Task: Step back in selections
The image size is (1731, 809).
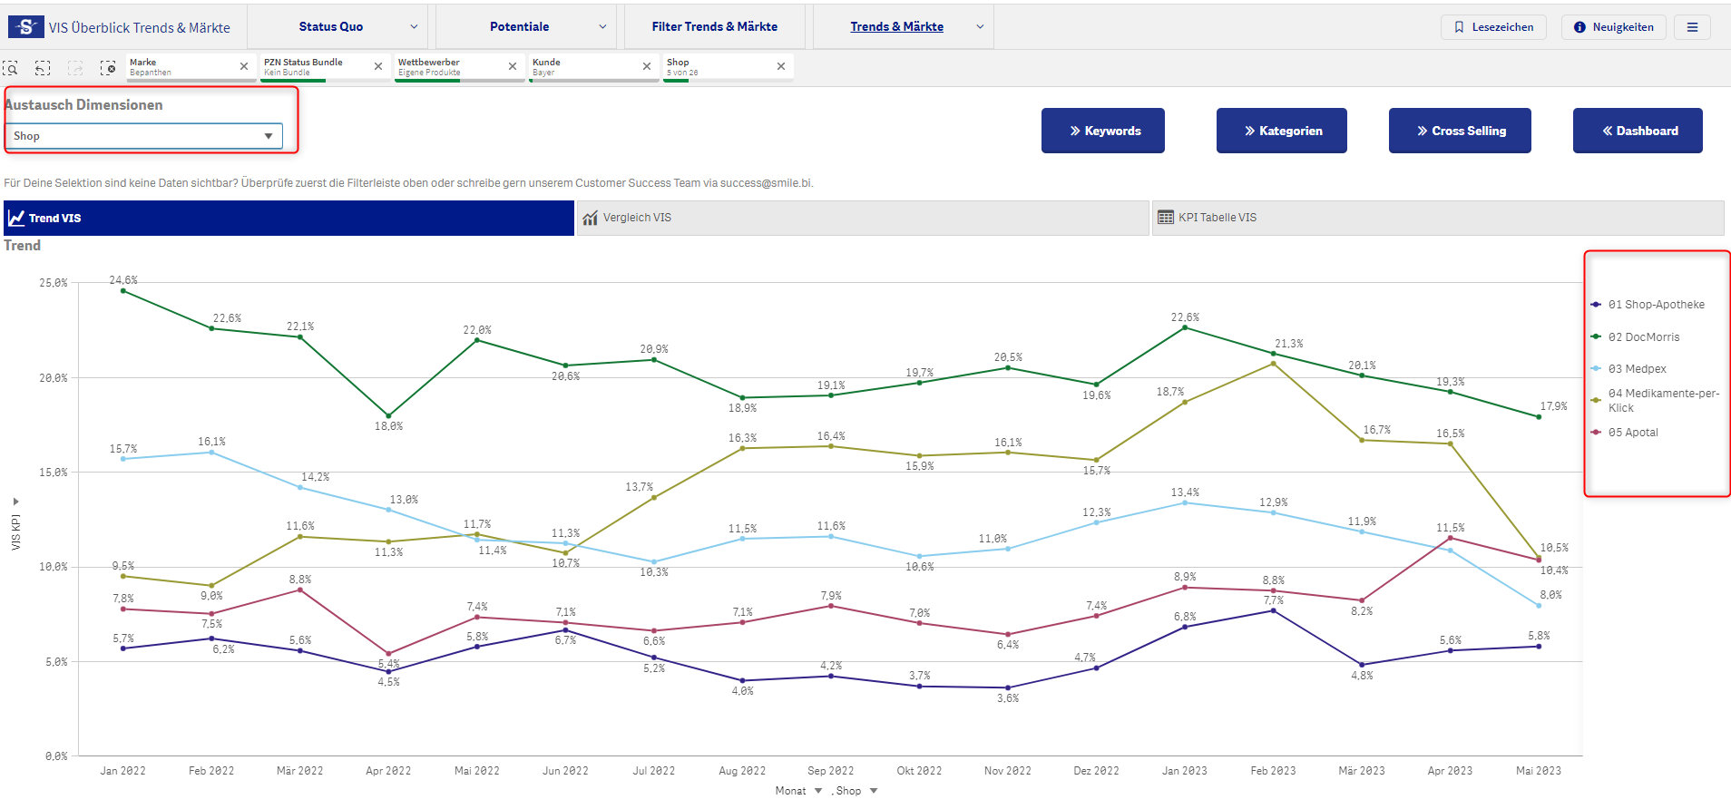Action: [x=43, y=68]
